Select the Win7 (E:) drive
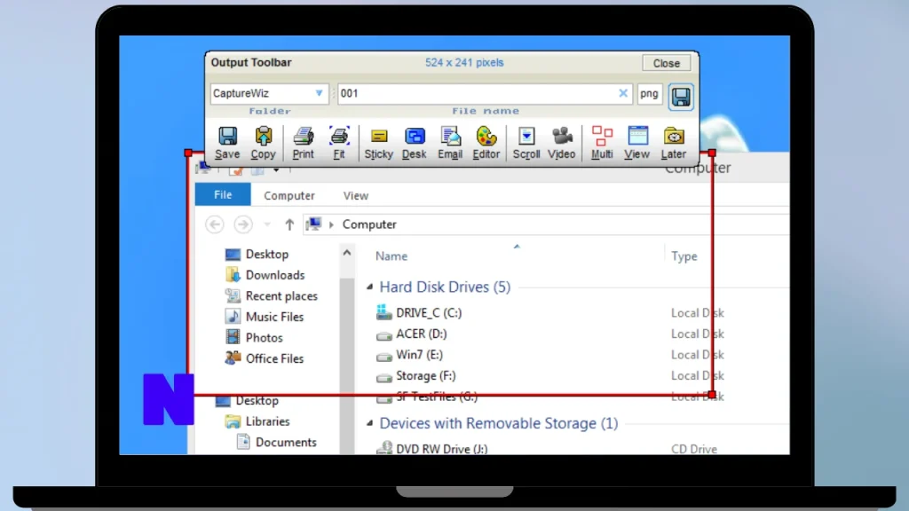Image resolution: width=909 pixels, height=511 pixels. coord(409,355)
